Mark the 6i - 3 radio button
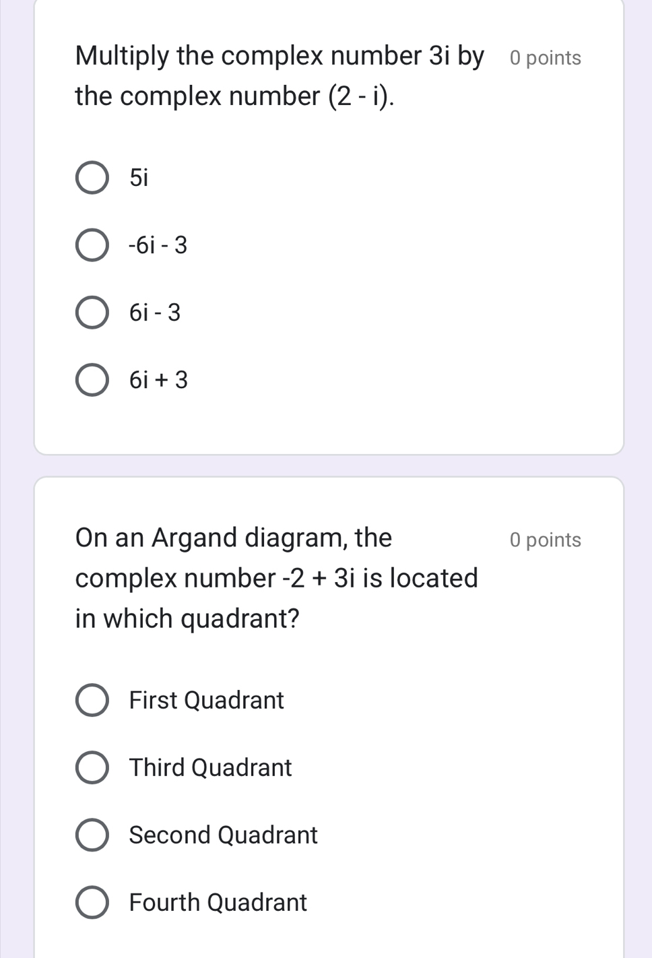 coord(92,313)
